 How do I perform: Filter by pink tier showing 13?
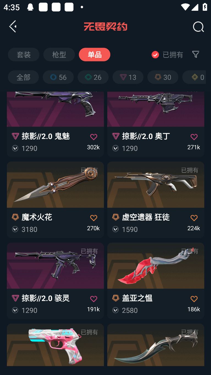128,77
